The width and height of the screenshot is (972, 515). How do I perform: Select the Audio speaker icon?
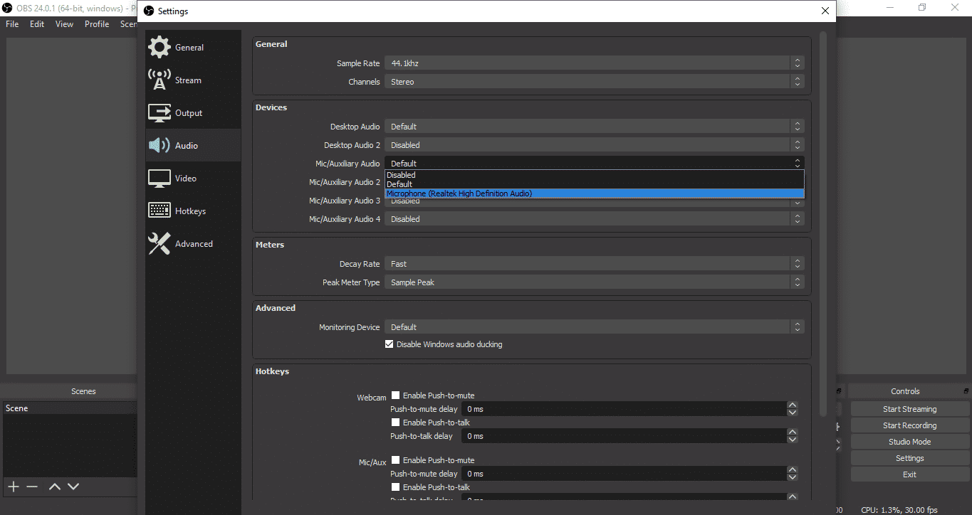coord(160,145)
